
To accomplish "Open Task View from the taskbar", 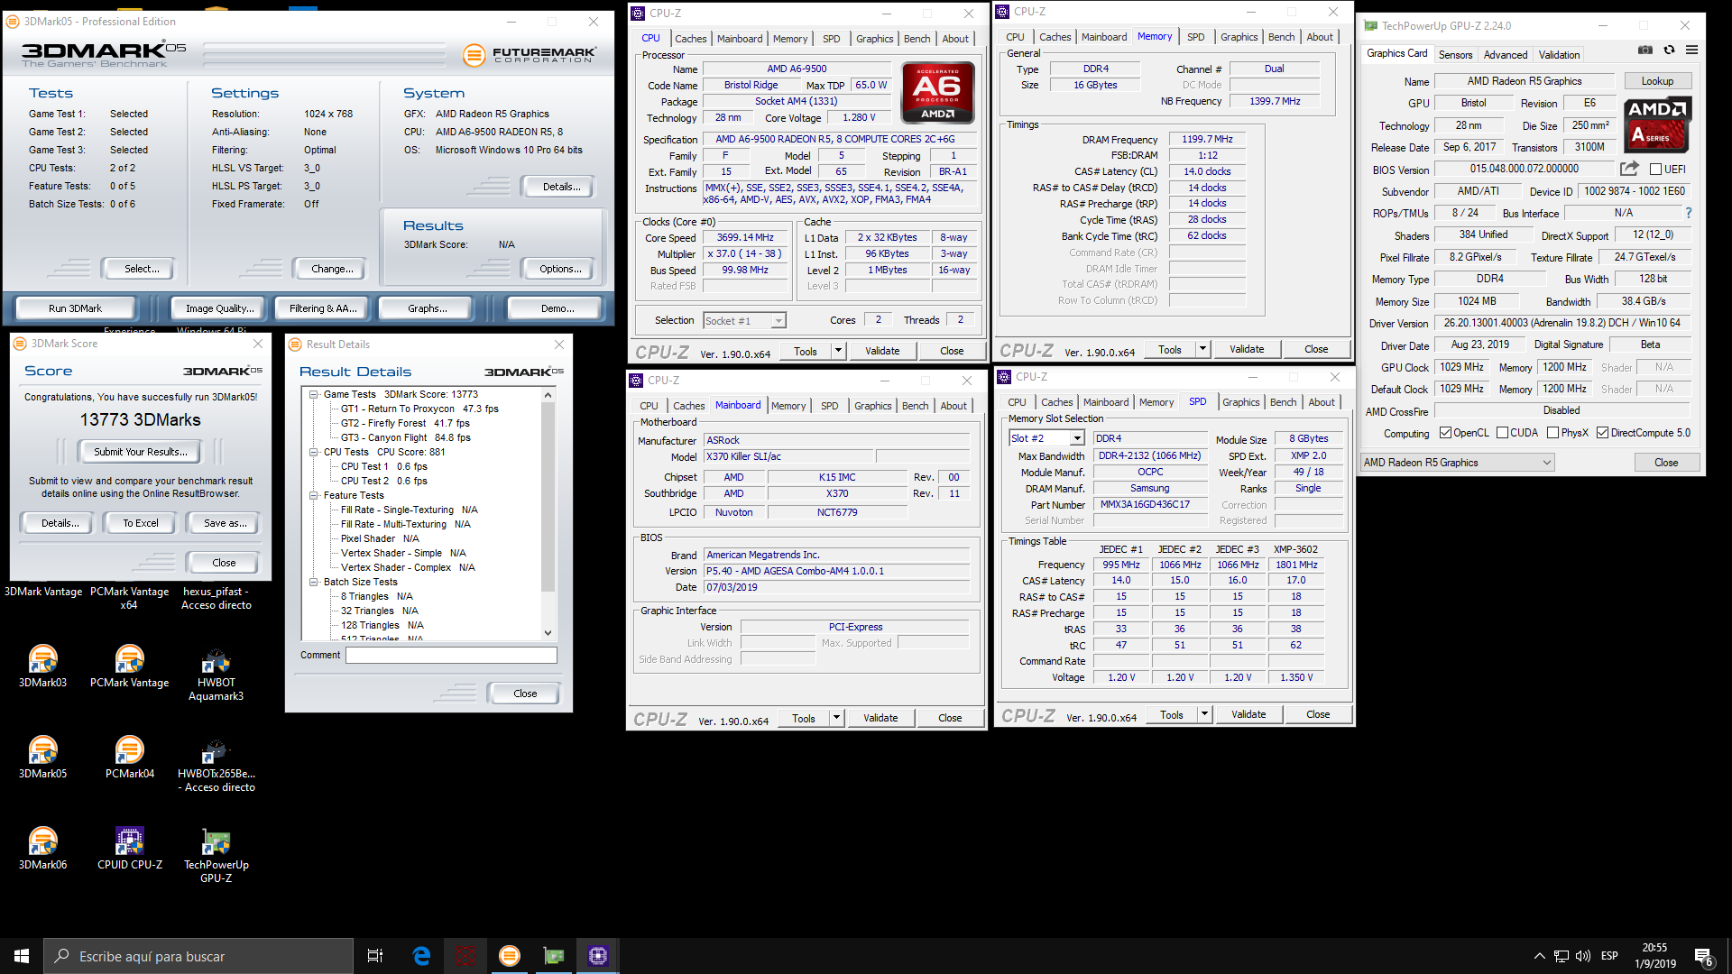I will (375, 956).
